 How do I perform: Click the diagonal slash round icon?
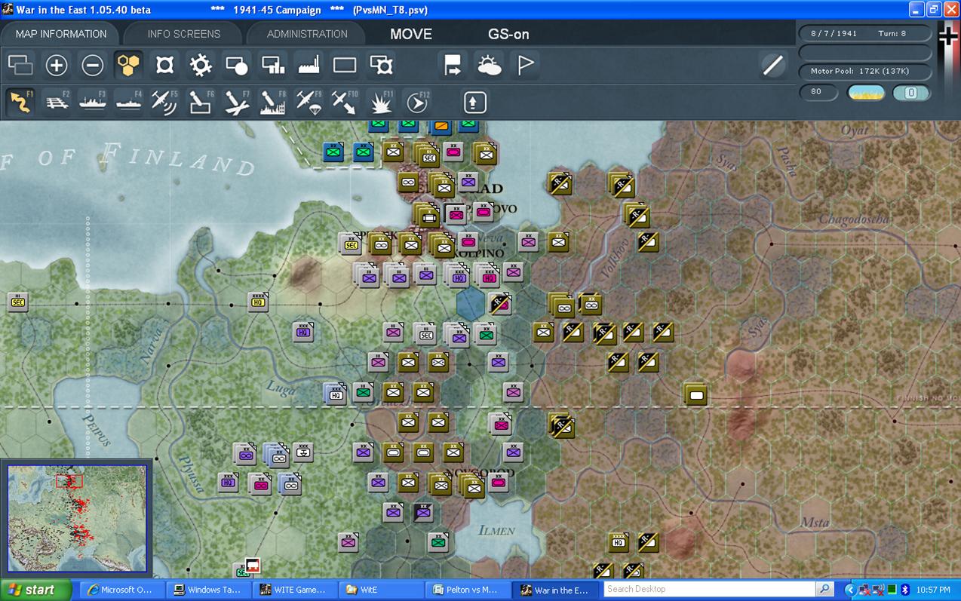[773, 66]
